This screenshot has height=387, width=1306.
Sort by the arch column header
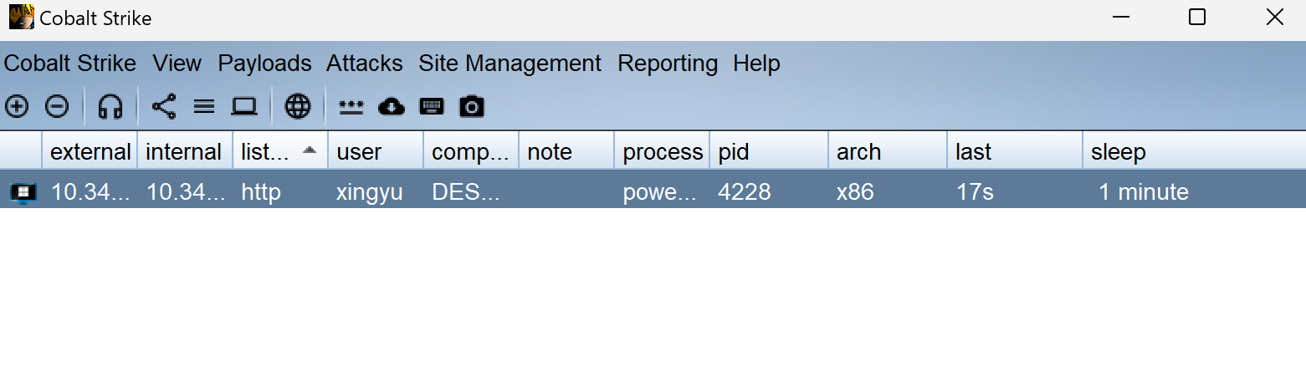pyautogui.click(x=889, y=151)
